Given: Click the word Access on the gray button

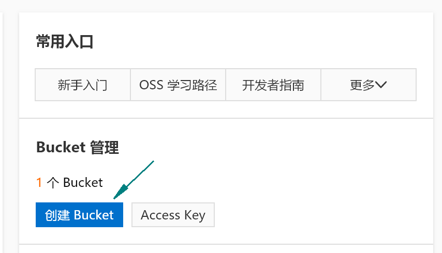Looking at the screenshot, I should pos(160,215).
